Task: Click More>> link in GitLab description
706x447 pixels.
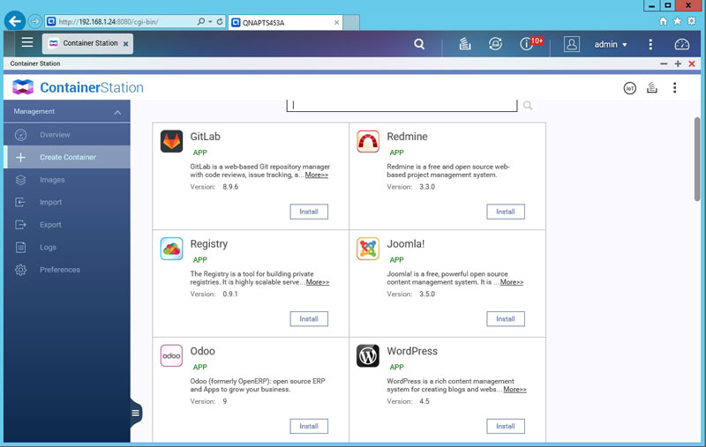Action: click(x=317, y=175)
